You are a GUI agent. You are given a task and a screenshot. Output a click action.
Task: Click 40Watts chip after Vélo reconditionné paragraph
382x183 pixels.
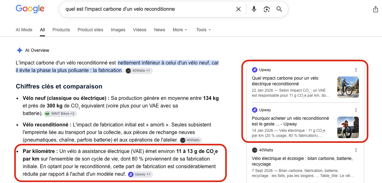coord(191,140)
